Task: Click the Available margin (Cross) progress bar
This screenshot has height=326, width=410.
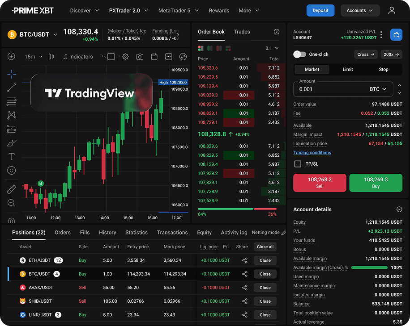Action: coord(369,267)
